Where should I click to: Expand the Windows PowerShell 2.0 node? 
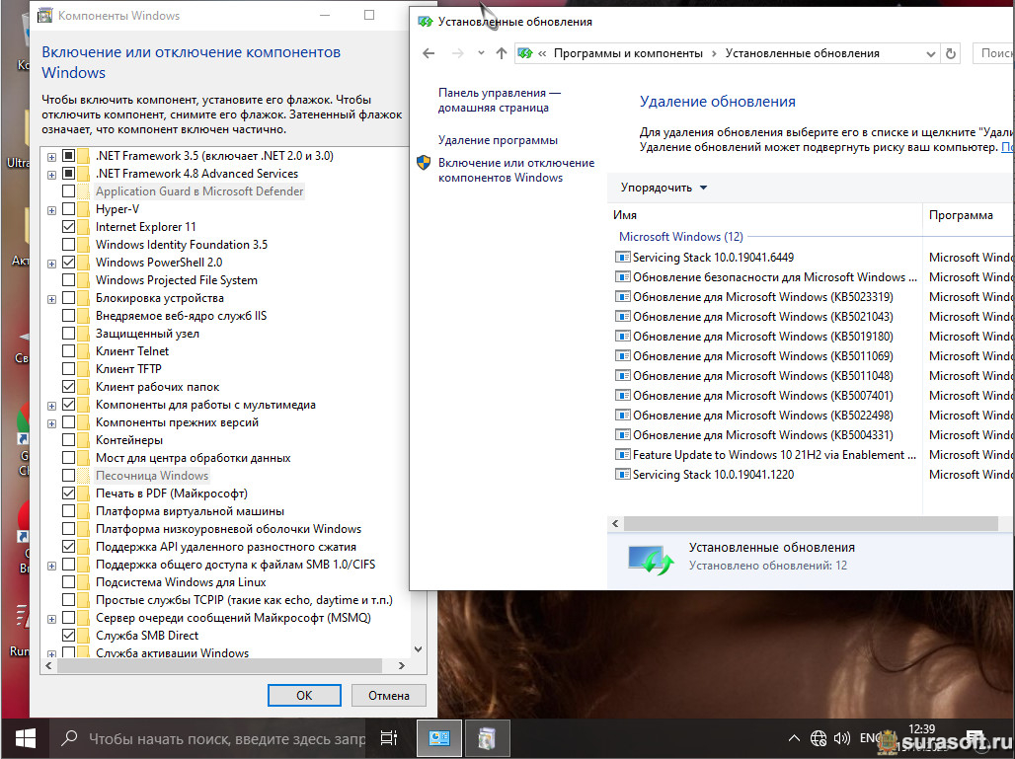coord(51,263)
